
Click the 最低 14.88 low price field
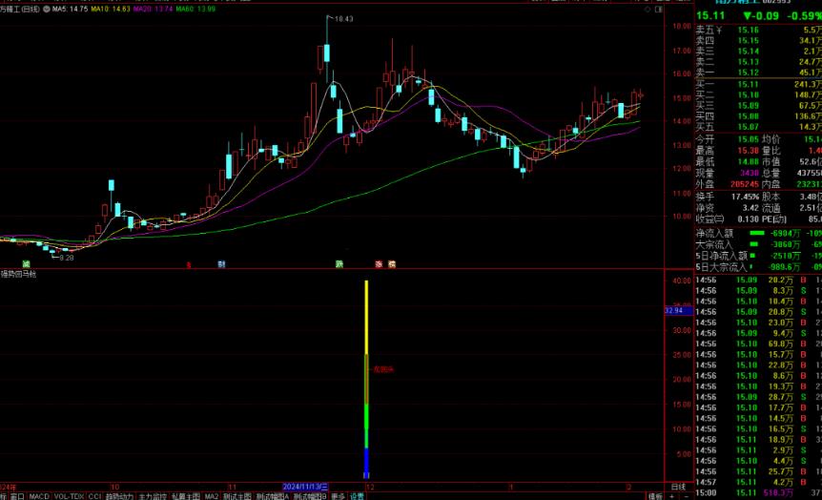[x=727, y=161]
